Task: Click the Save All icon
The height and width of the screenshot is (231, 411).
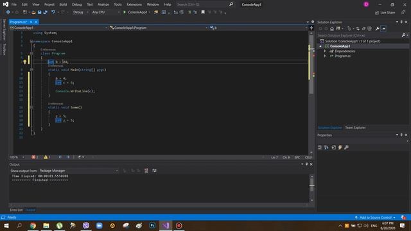Action: coord(46,12)
